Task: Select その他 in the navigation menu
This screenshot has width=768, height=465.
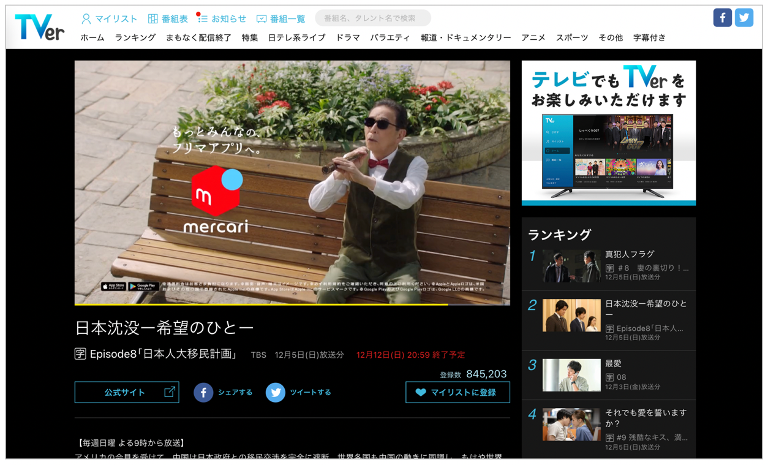Action: click(611, 38)
